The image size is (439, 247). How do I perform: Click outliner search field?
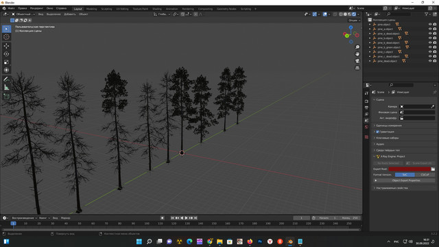(399, 14)
